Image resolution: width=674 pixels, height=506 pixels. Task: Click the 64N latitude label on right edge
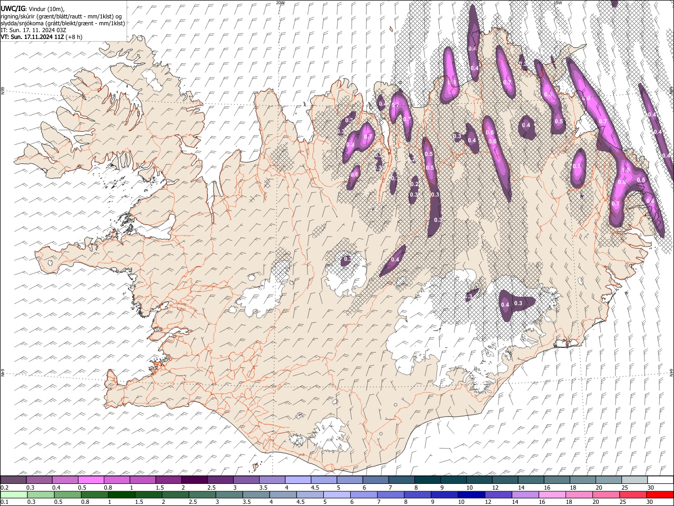pos(671,372)
